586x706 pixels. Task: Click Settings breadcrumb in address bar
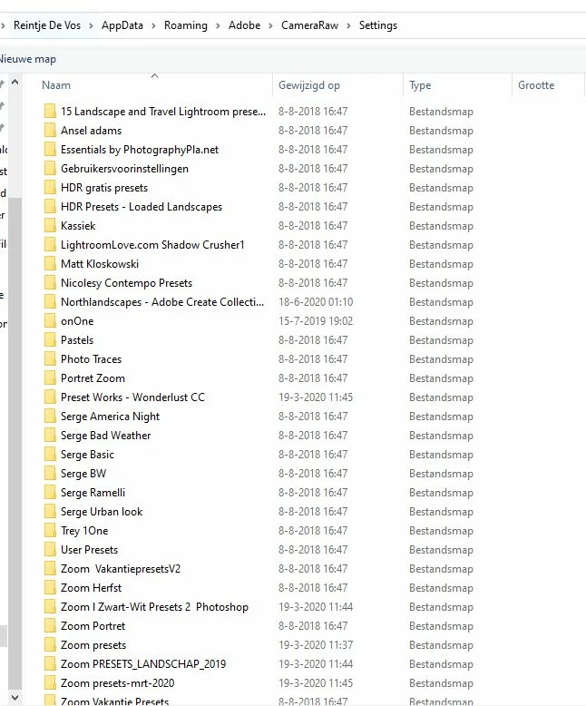coord(378,25)
